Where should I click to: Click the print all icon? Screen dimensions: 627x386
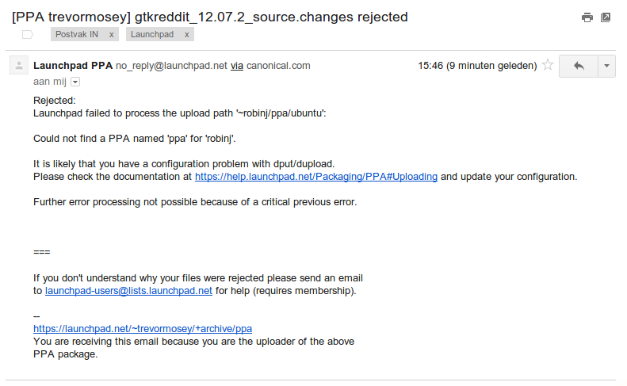click(587, 17)
